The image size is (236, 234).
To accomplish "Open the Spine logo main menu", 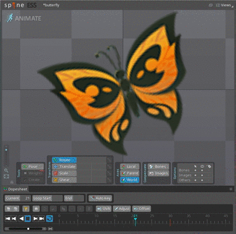I will click(14, 5).
